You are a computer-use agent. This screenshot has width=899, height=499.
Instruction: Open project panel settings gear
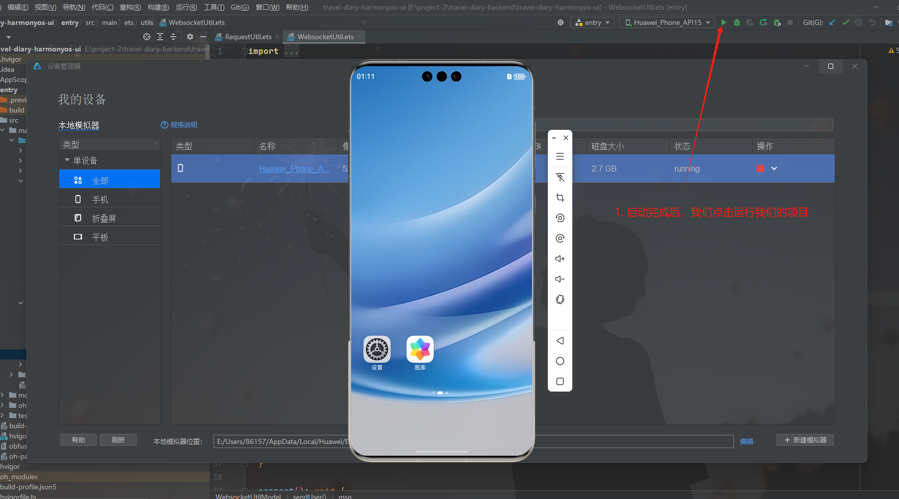click(190, 37)
